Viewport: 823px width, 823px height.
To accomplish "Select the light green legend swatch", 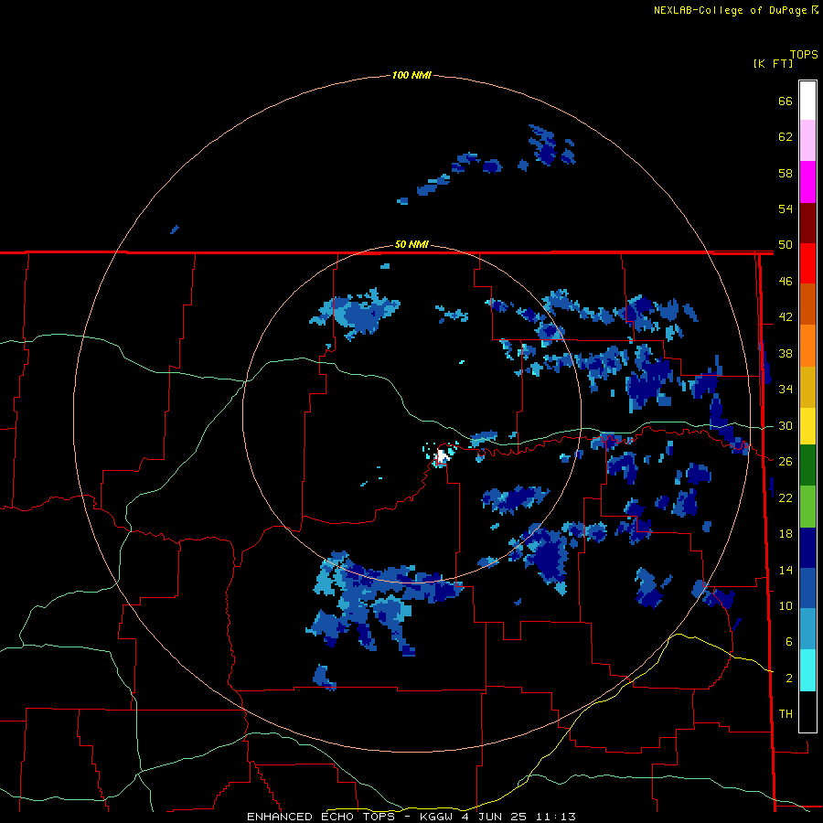I will point(807,507).
